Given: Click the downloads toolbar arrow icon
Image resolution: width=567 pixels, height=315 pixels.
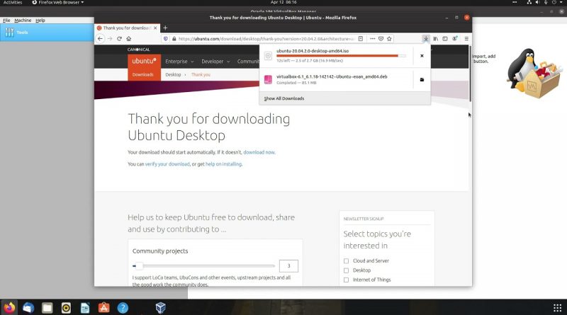Looking at the screenshot, I should click(x=426, y=39).
